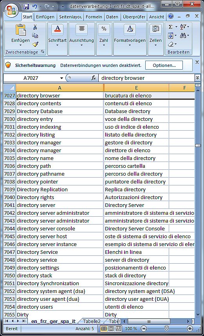Open AutoSum dropdown arrow
Image resolution: width=204 pixels, height=336 pixels.
(x=176, y=27)
